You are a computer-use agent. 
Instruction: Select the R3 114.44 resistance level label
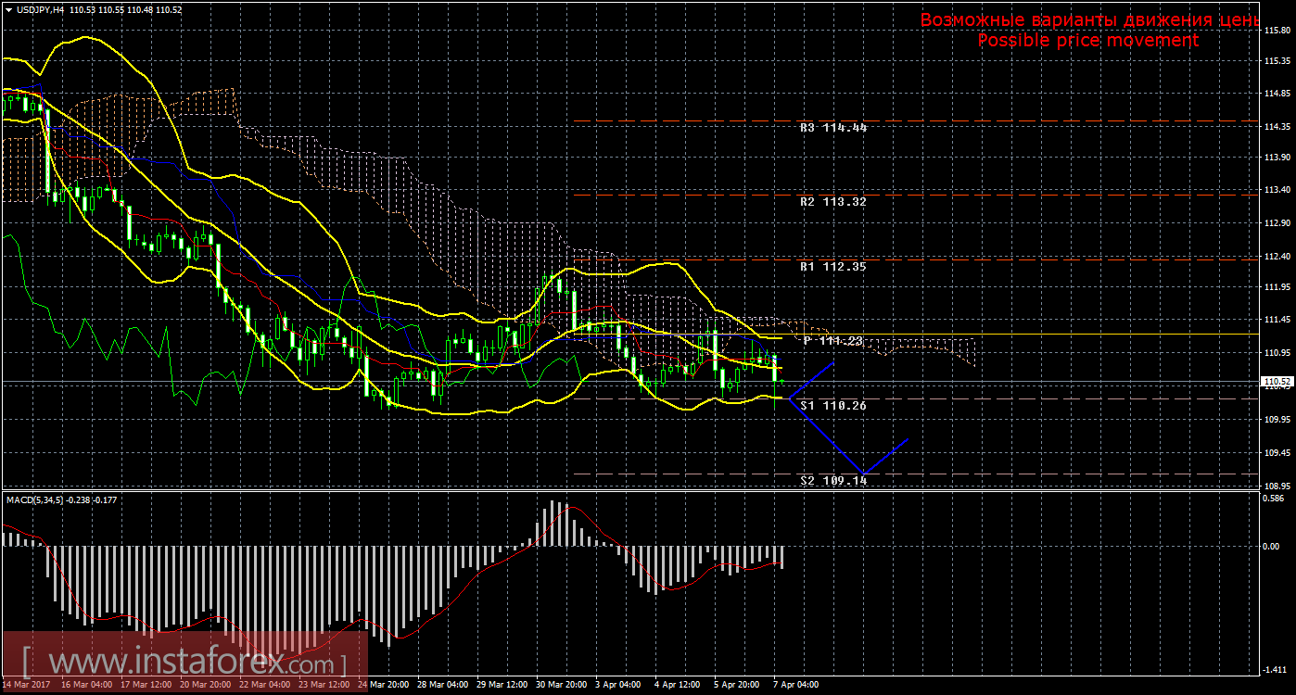tap(832, 128)
